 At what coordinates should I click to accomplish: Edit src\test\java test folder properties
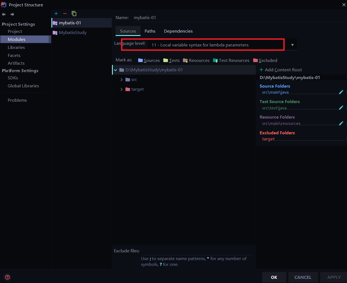341,108
